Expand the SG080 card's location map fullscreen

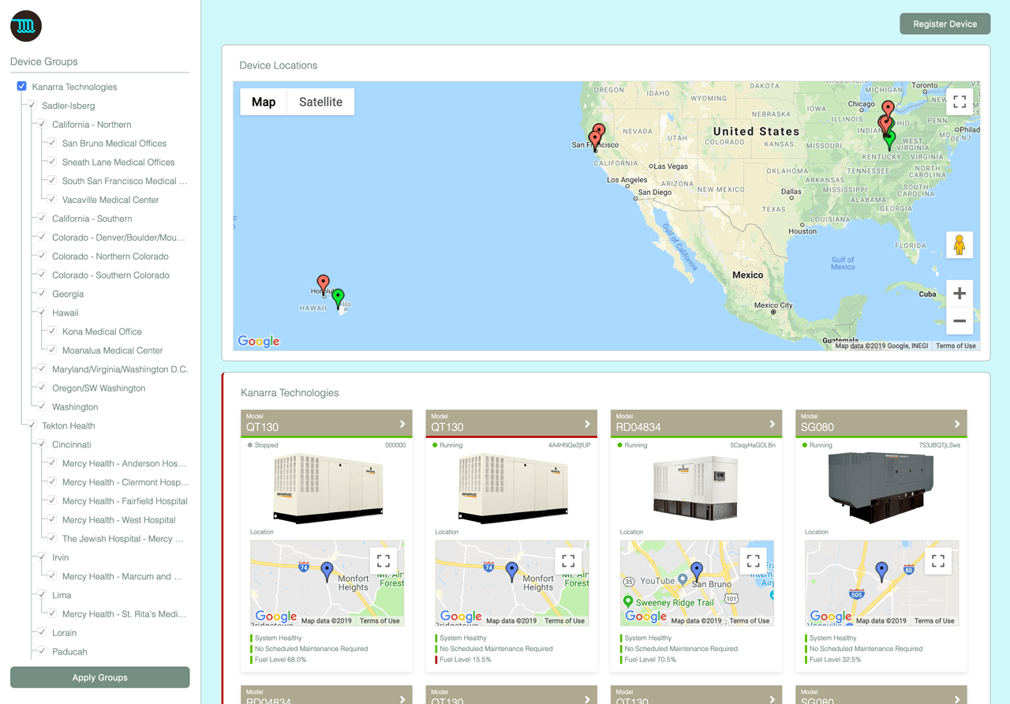pos(938,560)
